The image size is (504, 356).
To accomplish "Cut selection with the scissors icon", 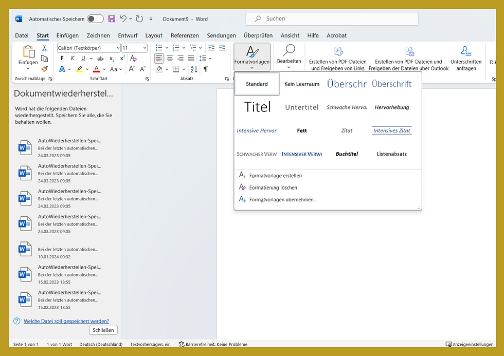I will click(44, 48).
